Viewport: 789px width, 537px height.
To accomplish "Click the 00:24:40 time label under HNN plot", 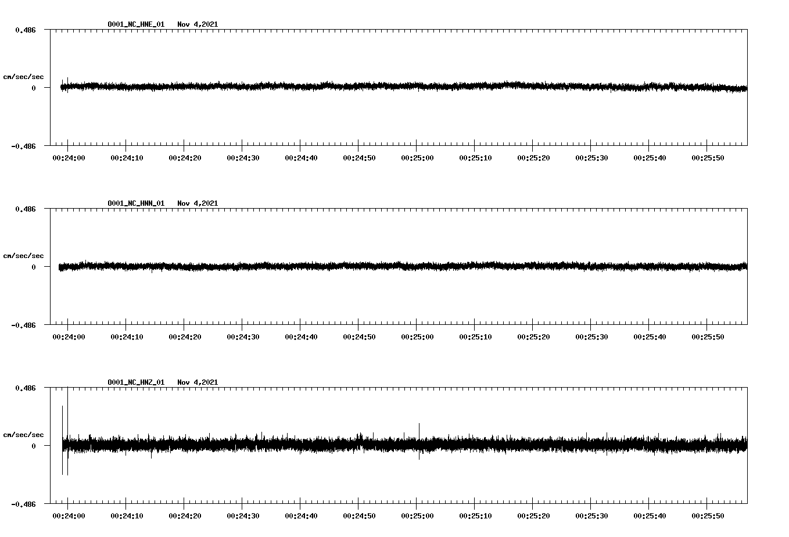I will click(301, 337).
